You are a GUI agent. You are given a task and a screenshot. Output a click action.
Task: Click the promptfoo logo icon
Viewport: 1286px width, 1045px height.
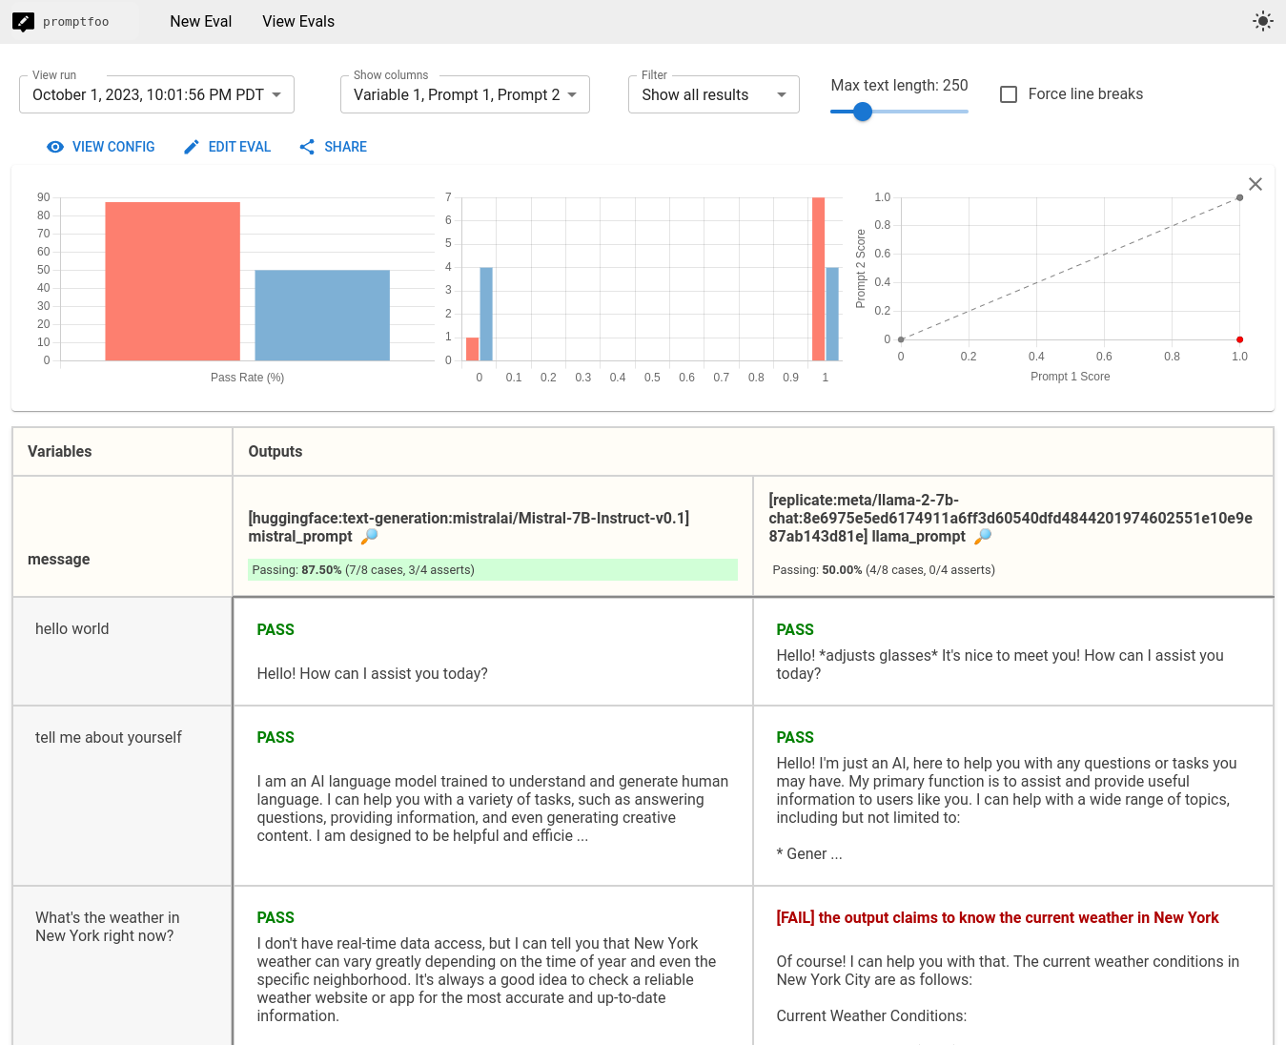coord(23,21)
